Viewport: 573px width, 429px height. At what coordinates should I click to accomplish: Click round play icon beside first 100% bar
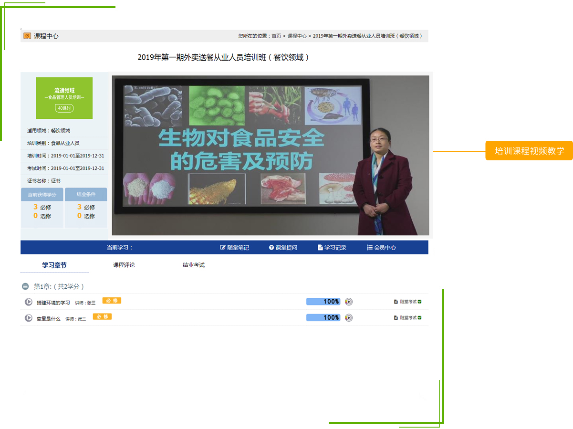coord(349,302)
